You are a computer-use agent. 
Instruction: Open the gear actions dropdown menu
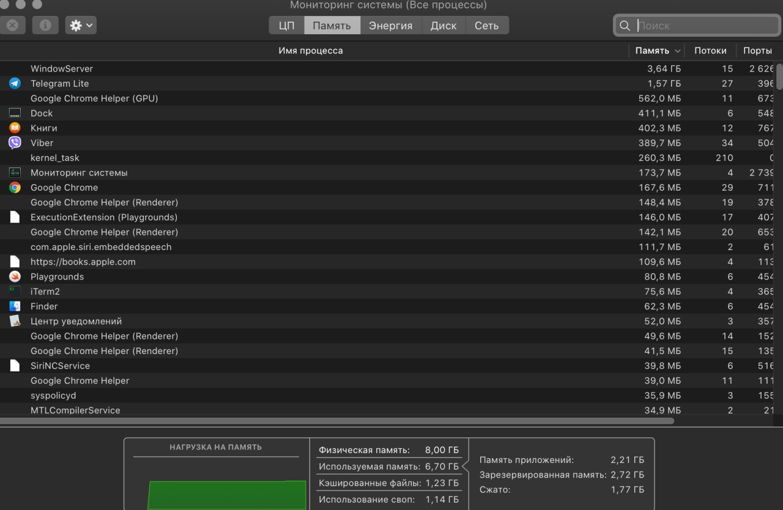tap(81, 25)
